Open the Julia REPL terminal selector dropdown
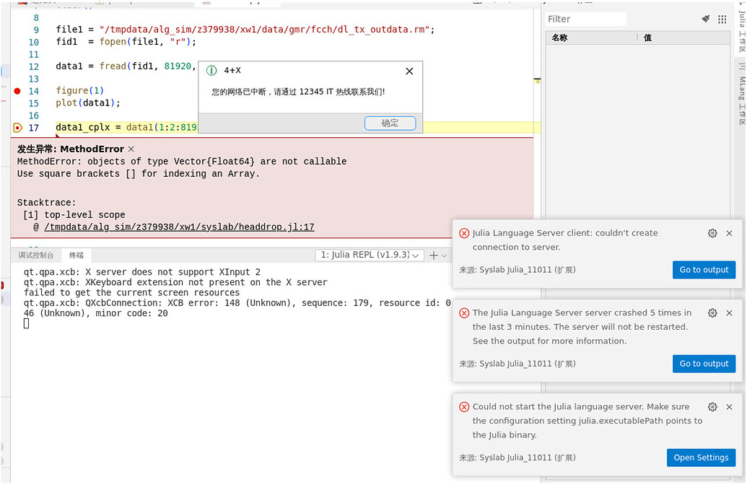Image resolution: width=747 pixels, height=485 pixels. 370,255
